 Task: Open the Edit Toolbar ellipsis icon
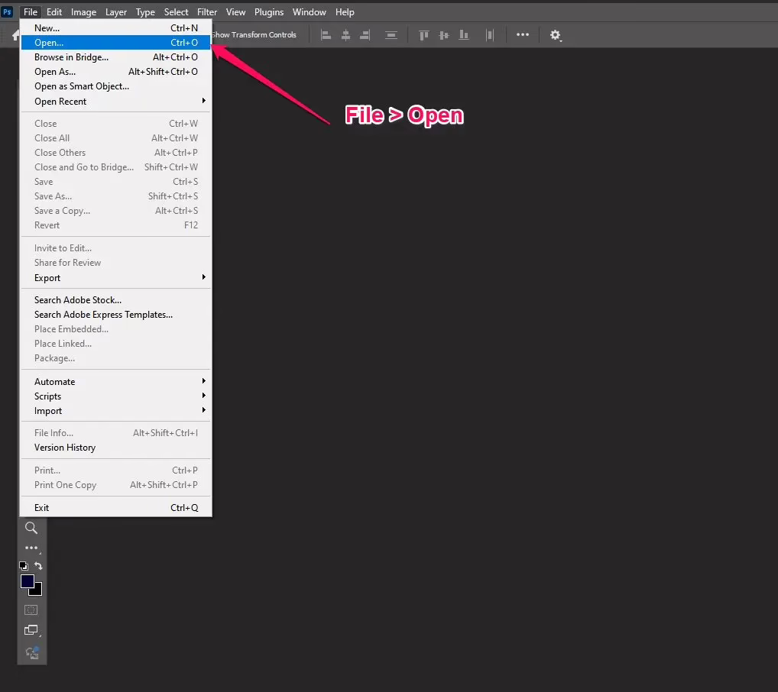[x=31, y=547]
